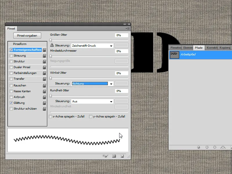Click the Größen-Jitter slider handle

coord(50,40)
